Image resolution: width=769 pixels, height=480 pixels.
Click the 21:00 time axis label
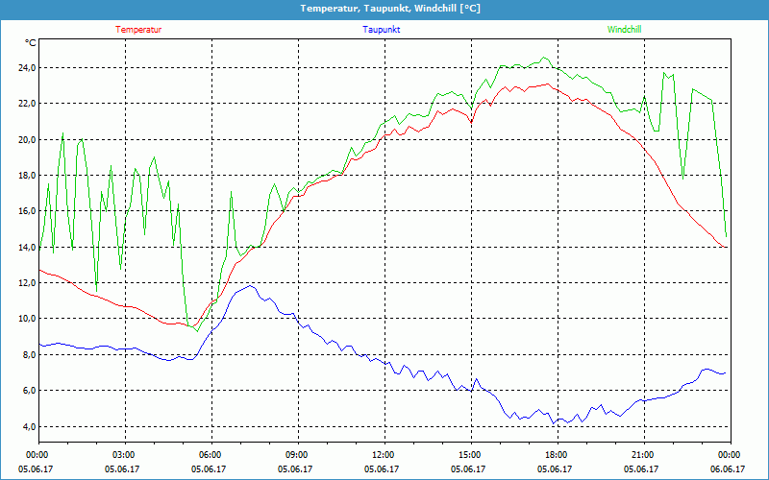point(643,455)
